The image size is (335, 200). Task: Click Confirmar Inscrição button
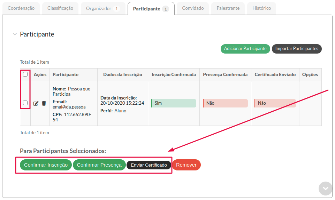pyautogui.click(x=46, y=165)
